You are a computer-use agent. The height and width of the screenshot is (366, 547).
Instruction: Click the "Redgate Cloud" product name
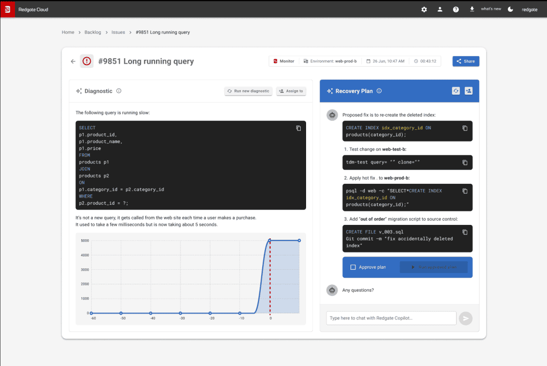33,10
